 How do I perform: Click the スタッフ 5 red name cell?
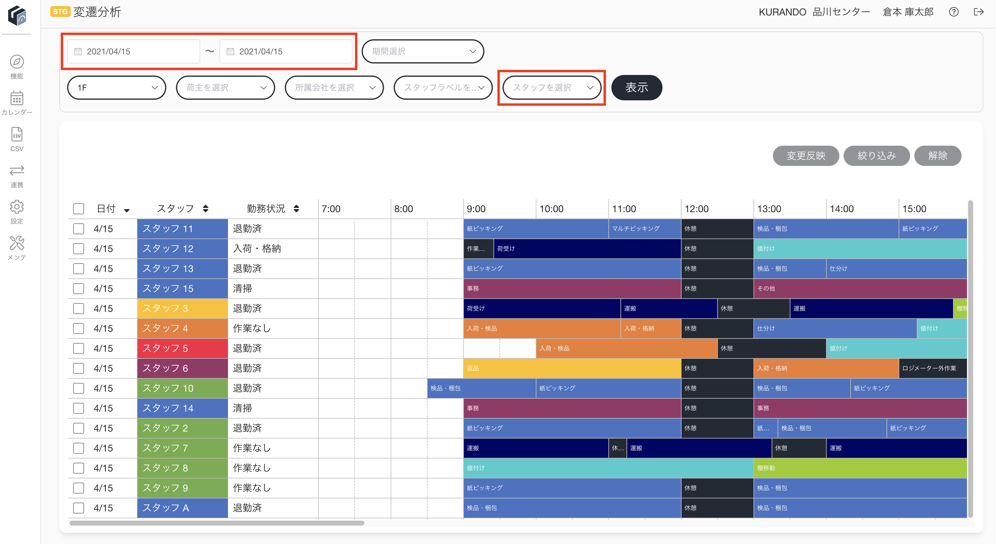coord(183,348)
